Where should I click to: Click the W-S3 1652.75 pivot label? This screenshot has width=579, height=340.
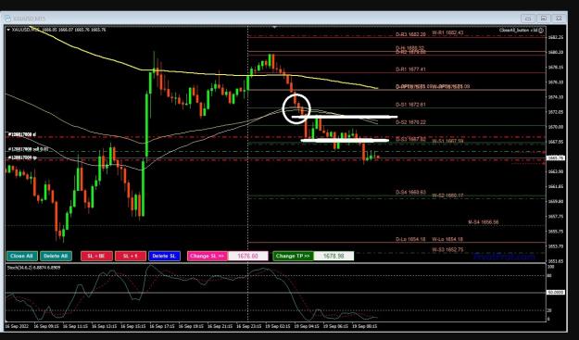click(x=447, y=249)
